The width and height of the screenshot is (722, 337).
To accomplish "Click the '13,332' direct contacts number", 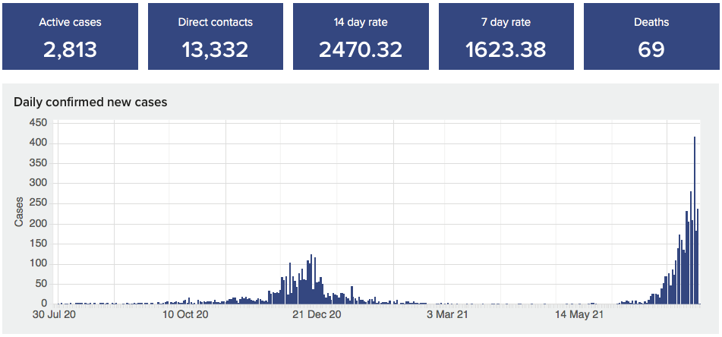I will tap(215, 50).
